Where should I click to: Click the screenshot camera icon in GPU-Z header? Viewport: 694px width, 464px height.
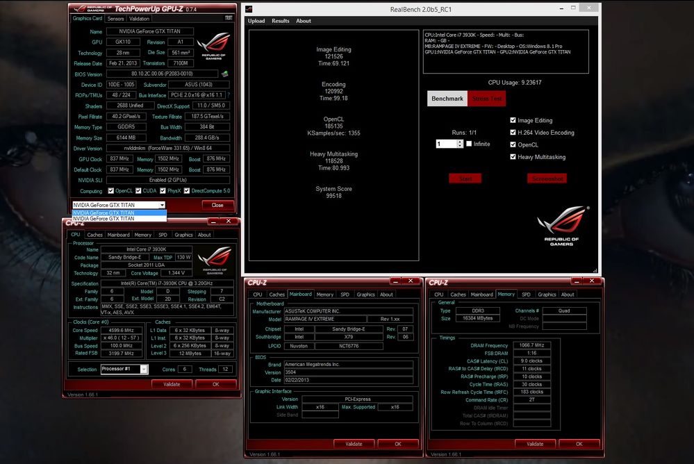[x=229, y=17]
